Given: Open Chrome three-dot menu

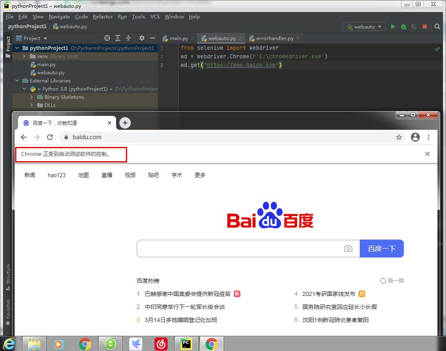Looking at the screenshot, I should tap(429, 137).
